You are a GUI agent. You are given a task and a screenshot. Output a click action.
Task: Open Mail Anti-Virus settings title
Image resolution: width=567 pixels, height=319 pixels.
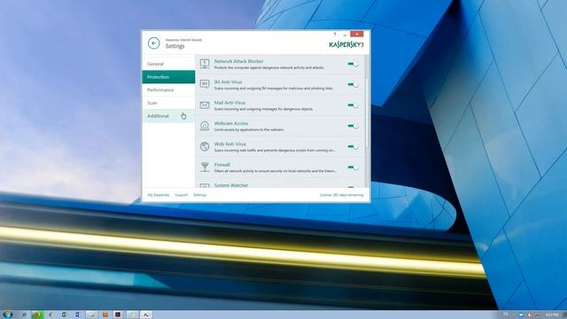click(x=229, y=103)
